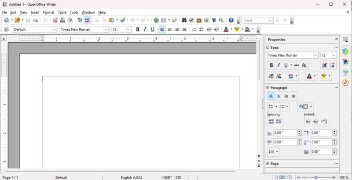352x180 pixels.
Task: Toggle Bold in Properties sidebar
Action: coord(271,65)
